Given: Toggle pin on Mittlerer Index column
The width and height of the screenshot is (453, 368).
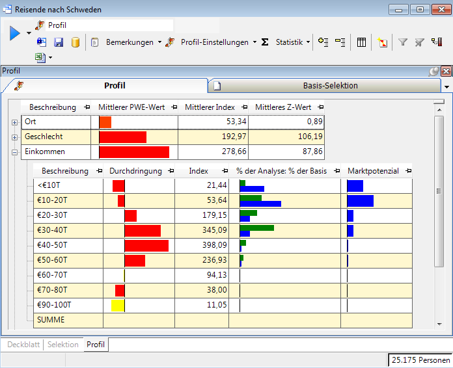Looking at the screenshot, I should [x=243, y=107].
